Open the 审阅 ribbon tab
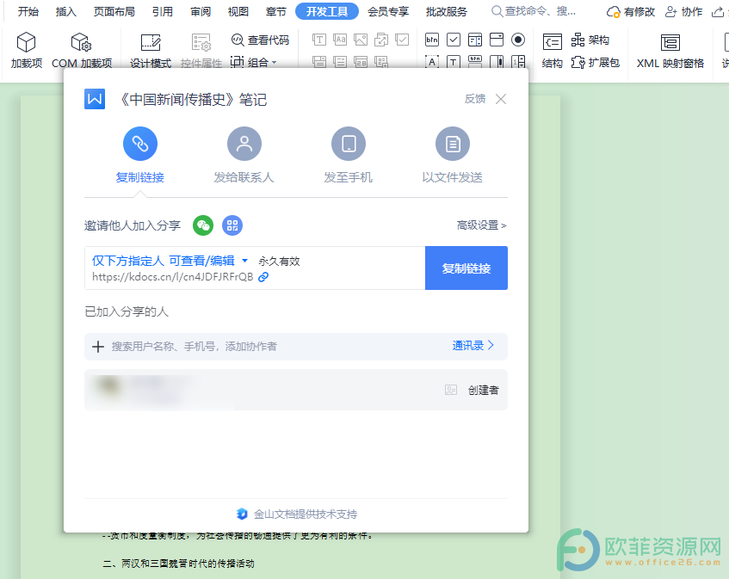The height and width of the screenshot is (579, 729). click(201, 11)
